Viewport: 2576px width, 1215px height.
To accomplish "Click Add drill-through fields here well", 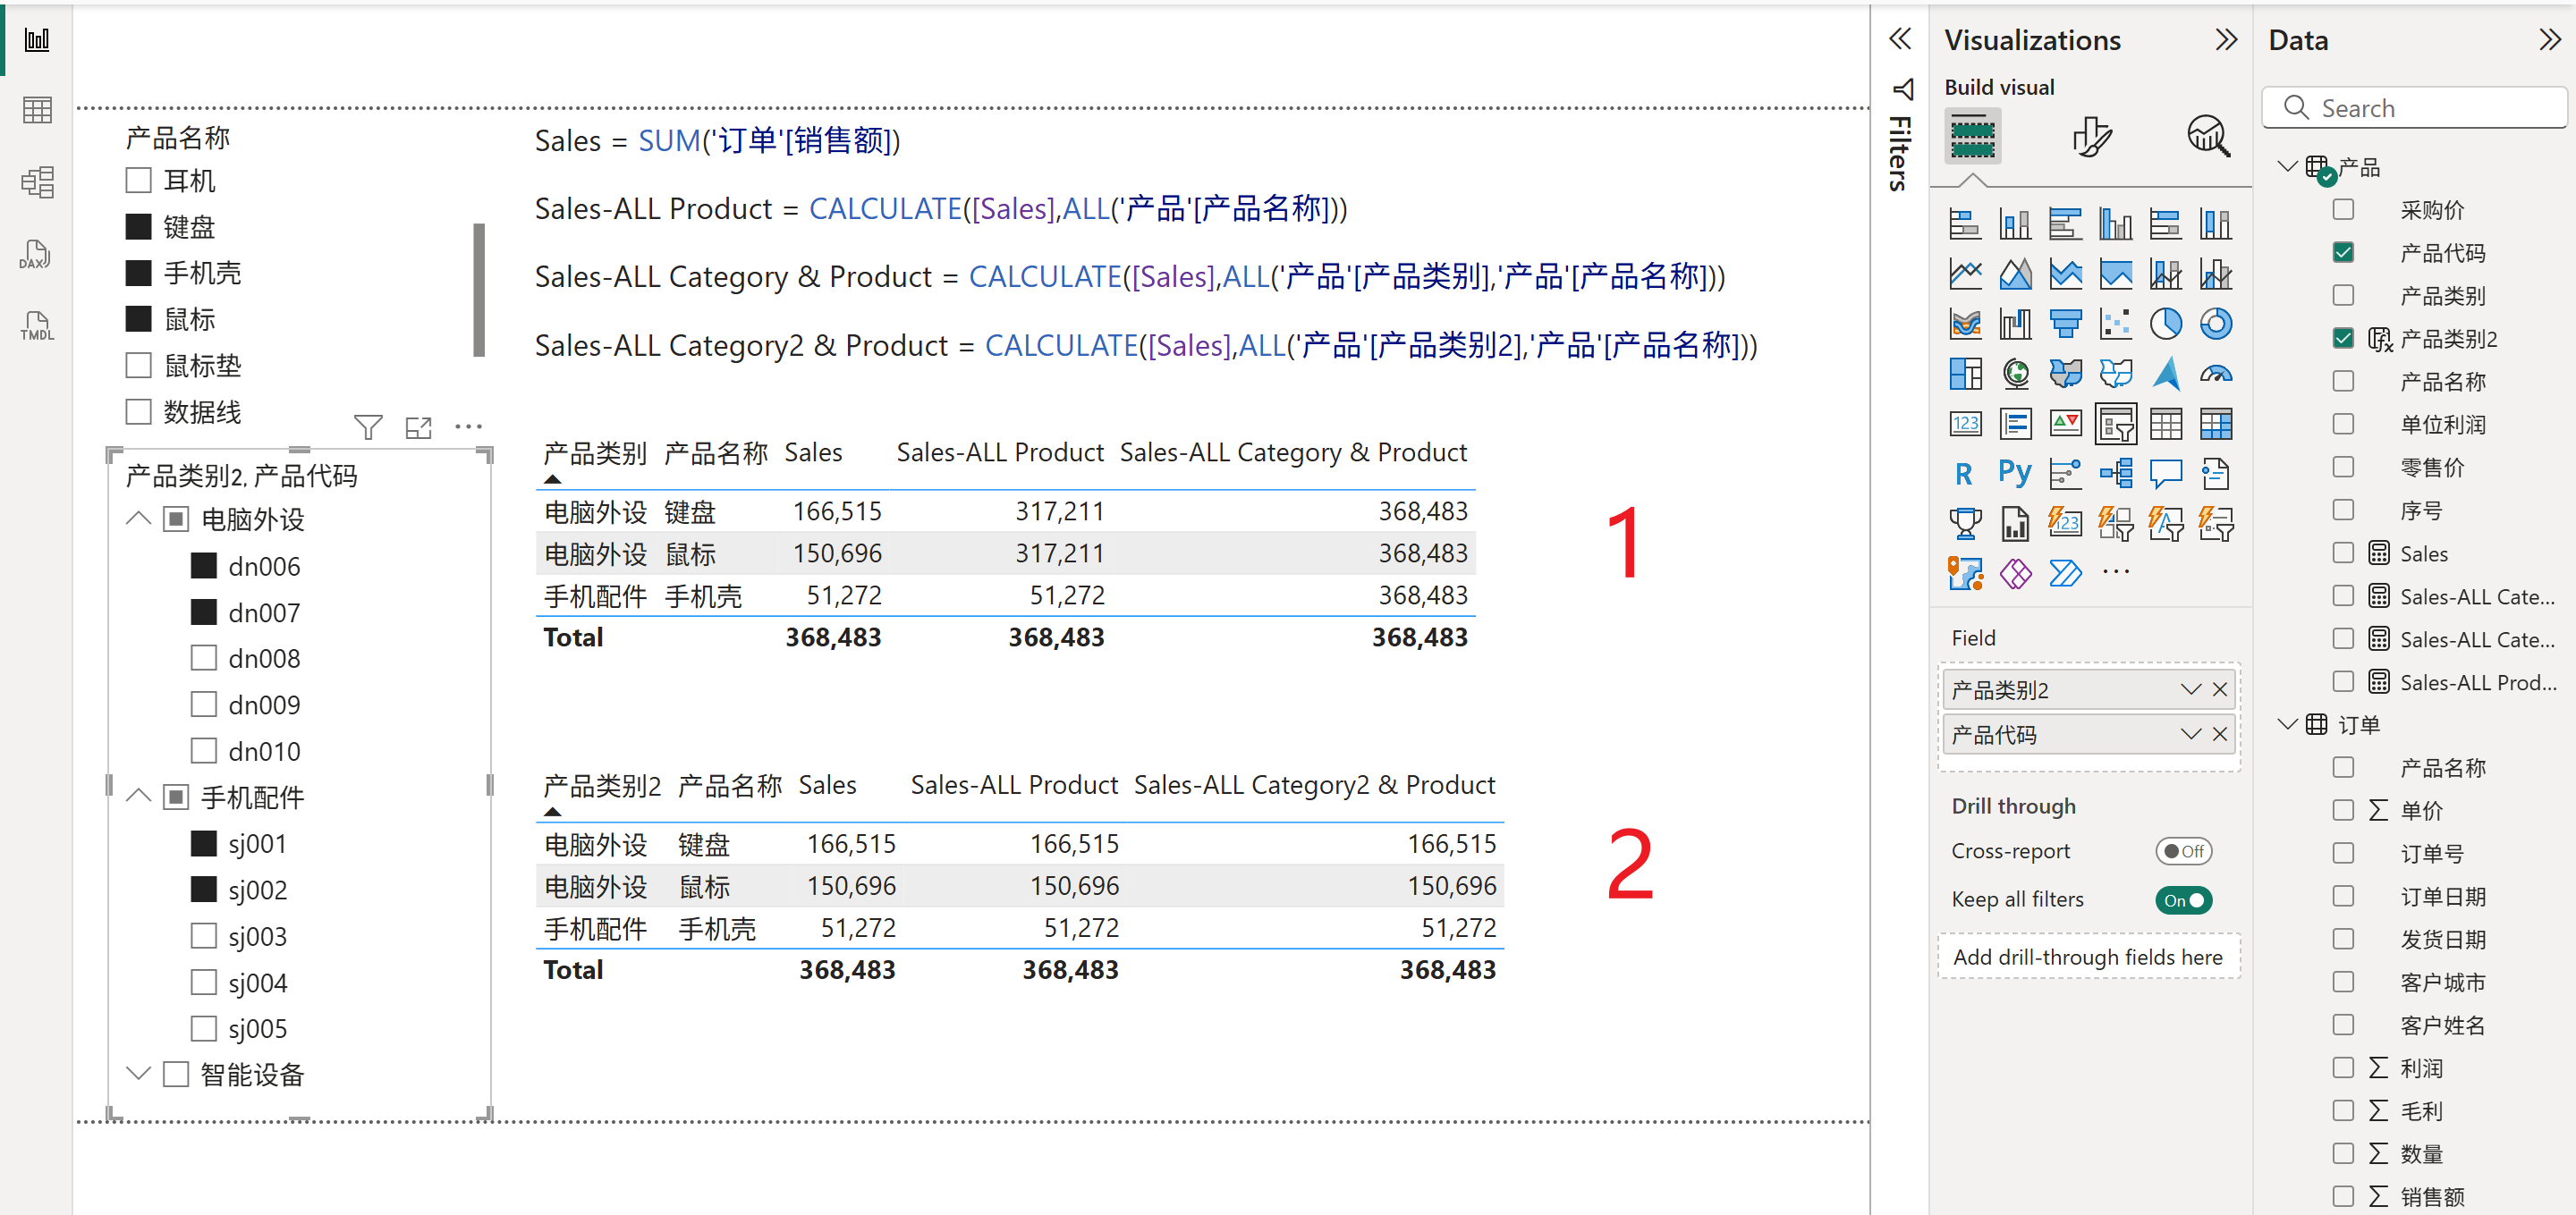I will [x=2089, y=958].
